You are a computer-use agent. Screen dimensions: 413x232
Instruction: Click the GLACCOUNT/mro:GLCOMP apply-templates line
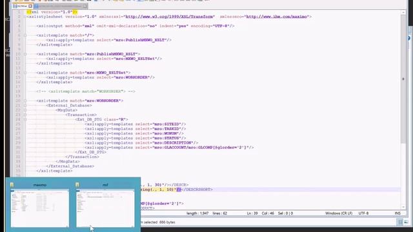point(169,148)
